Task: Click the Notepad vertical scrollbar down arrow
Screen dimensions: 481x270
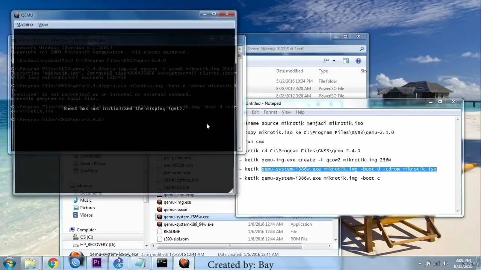Action: [x=458, y=211]
